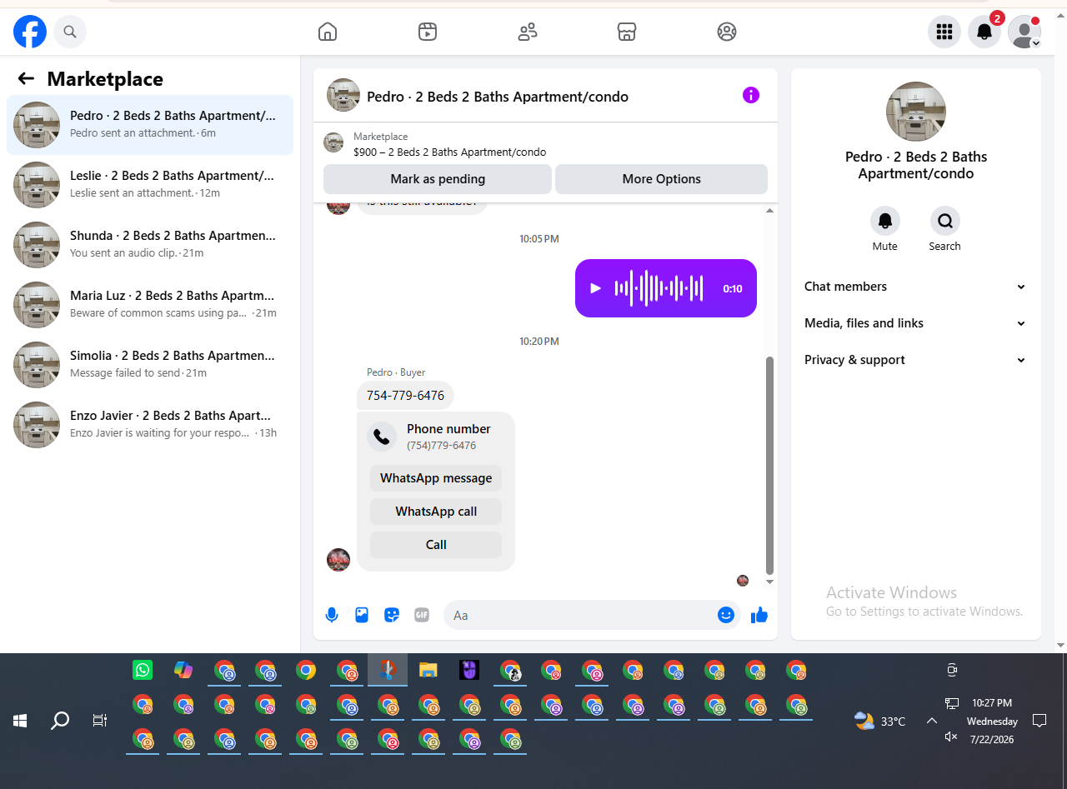This screenshot has width=1067, height=789.
Task: Click the WhatsApp message button
Action: (x=436, y=478)
